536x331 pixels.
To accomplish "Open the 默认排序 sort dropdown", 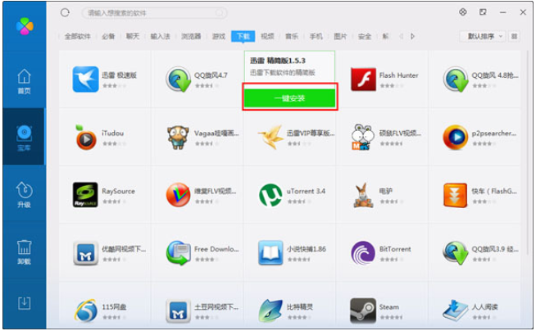I will [484, 37].
